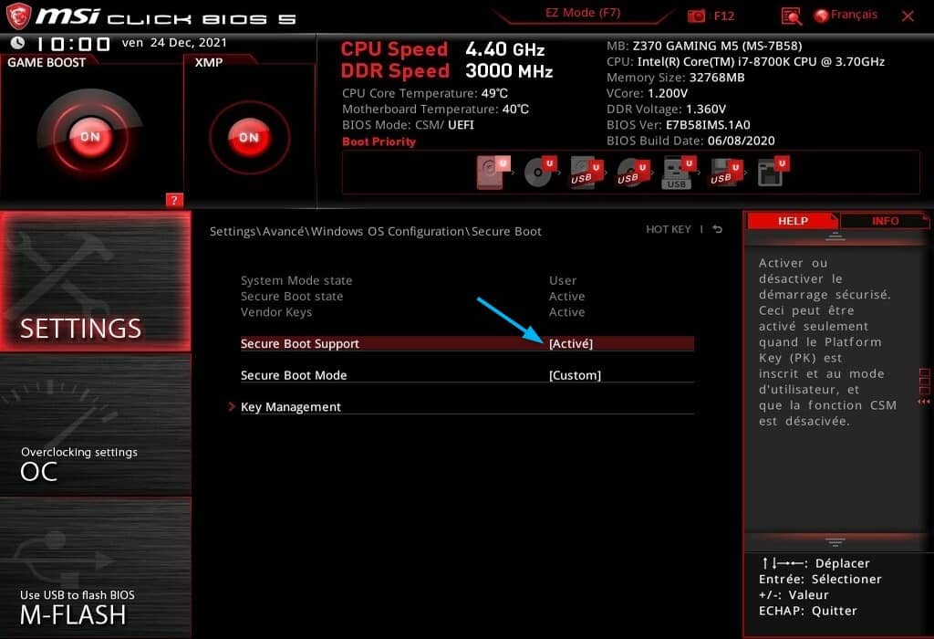Viewport: 934px width, 639px height.
Task: Click the Vendor Keys row label
Action: [x=276, y=312]
